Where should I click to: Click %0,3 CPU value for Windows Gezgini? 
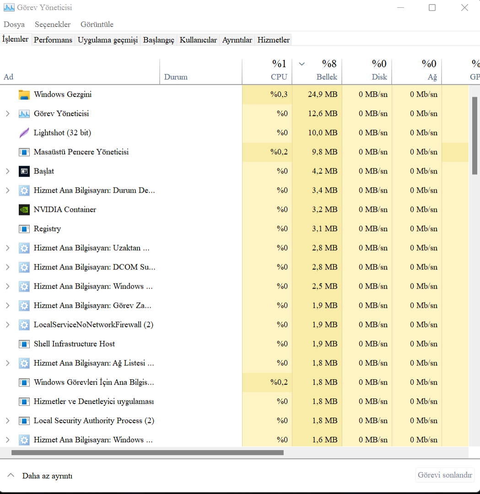279,95
